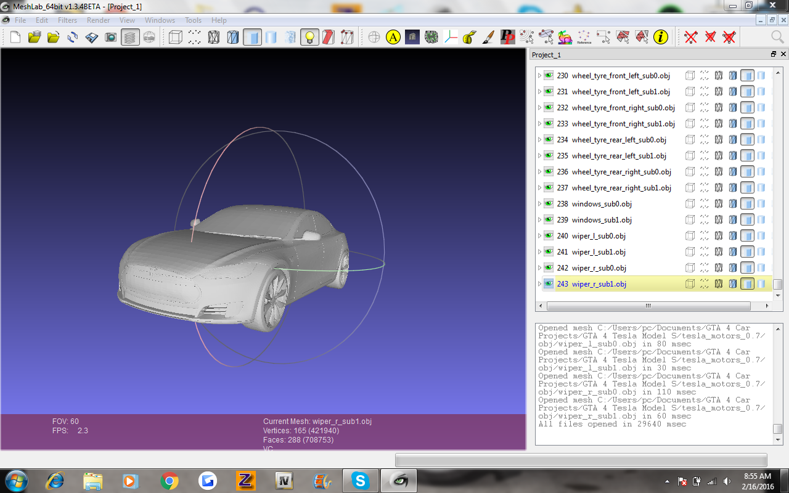Expand the windows_sub1.obj layer item
Image resolution: width=789 pixels, height=493 pixels.
[539, 220]
